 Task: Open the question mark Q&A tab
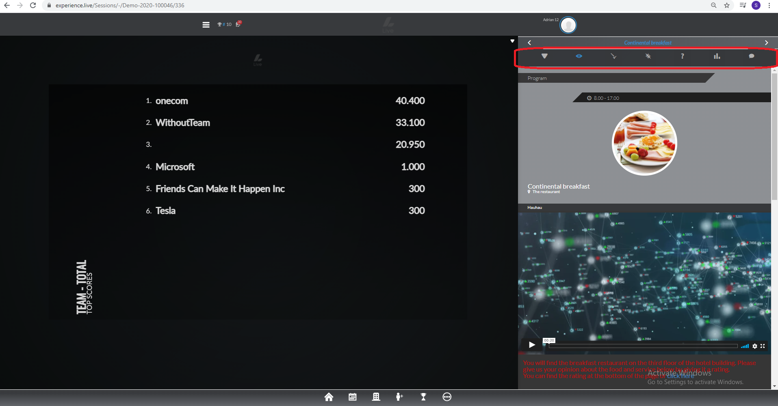pos(683,56)
